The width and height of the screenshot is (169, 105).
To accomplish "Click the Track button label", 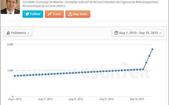I will [x=57, y=14].
